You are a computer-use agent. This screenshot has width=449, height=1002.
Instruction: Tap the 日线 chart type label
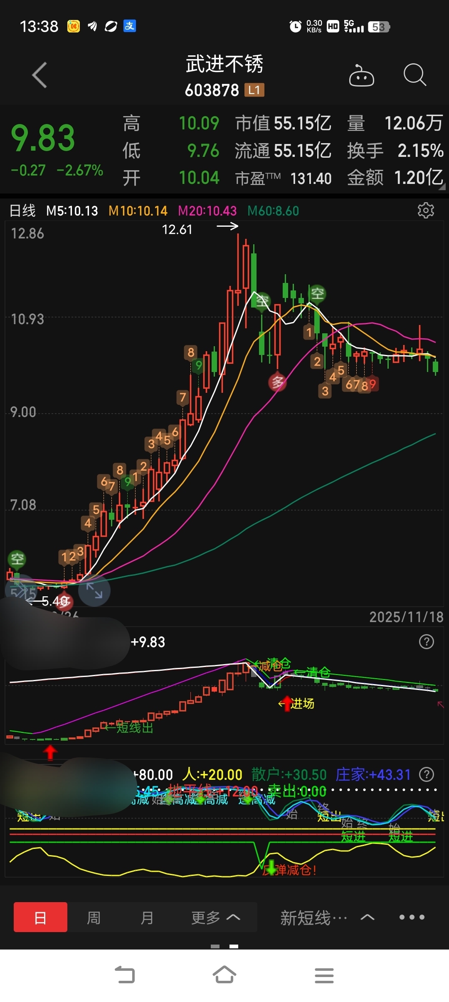coord(22,211)
